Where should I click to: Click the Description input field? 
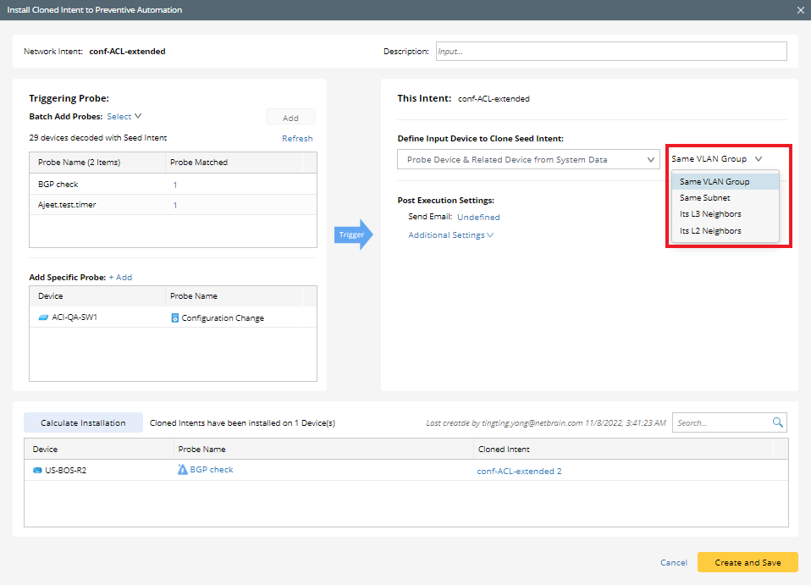[610, 52]
